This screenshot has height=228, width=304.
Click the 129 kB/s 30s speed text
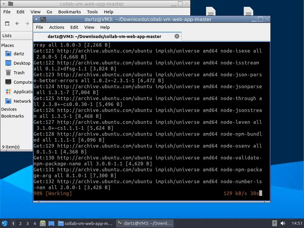pos(241,193)
